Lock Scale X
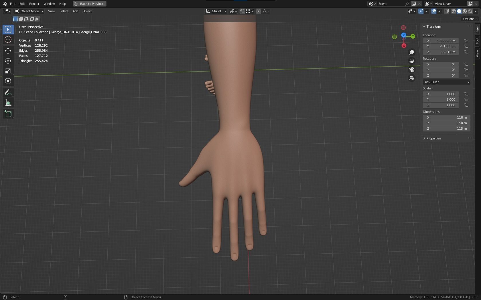 tap(466, 94)
